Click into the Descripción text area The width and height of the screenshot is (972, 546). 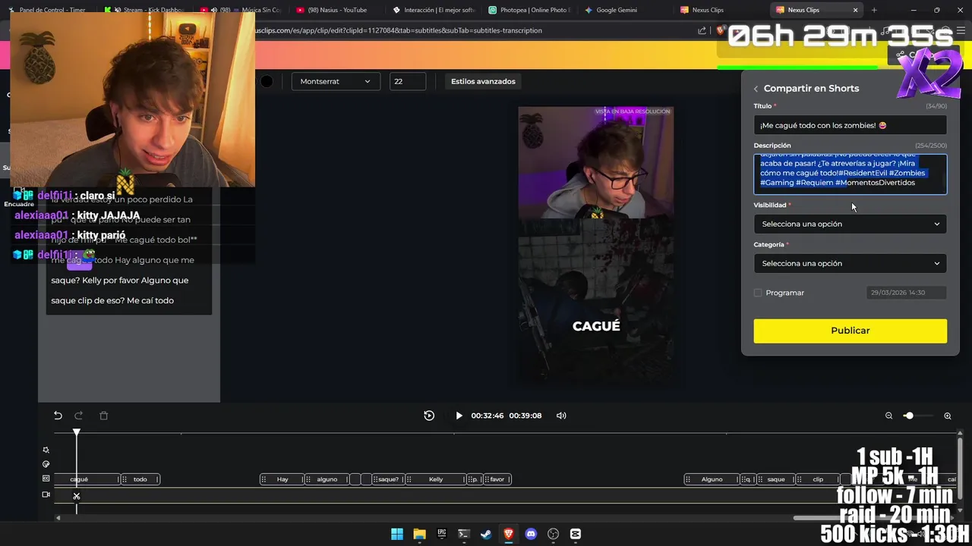click(x=850, y=174)
